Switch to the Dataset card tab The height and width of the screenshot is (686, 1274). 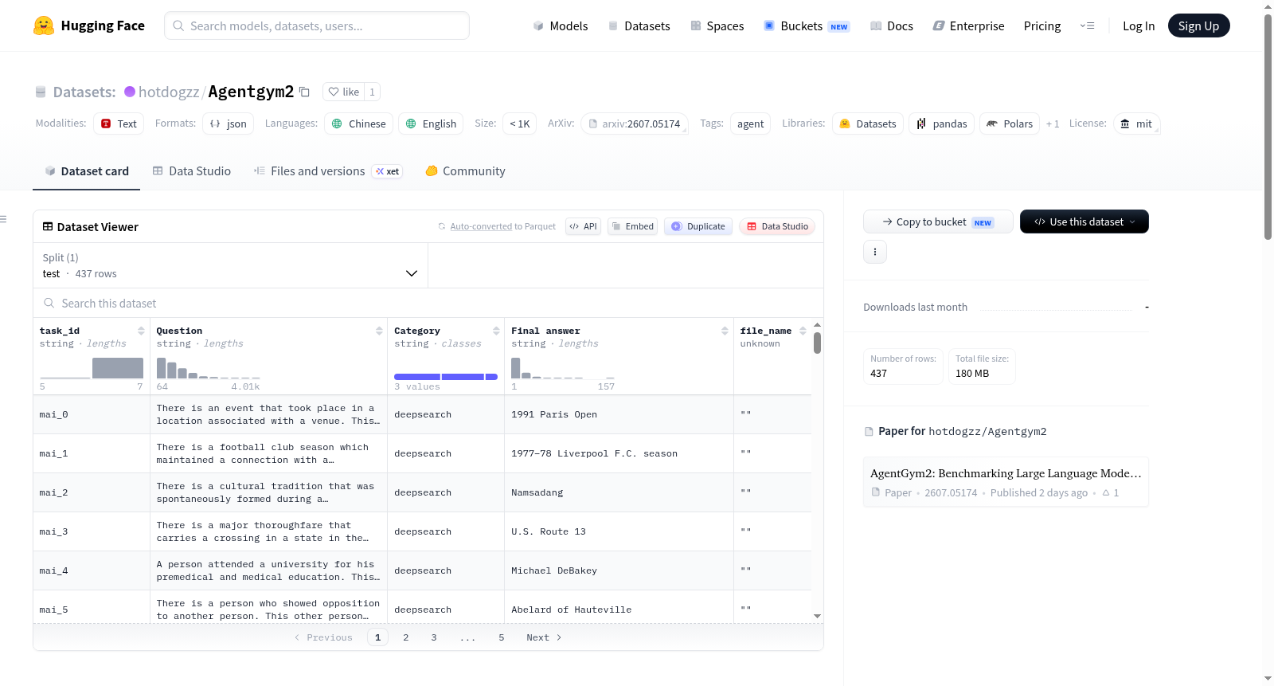87,171
